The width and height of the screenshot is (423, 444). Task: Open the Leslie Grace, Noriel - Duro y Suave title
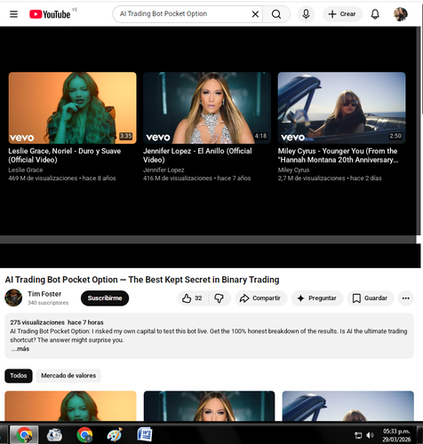point(65,155)
